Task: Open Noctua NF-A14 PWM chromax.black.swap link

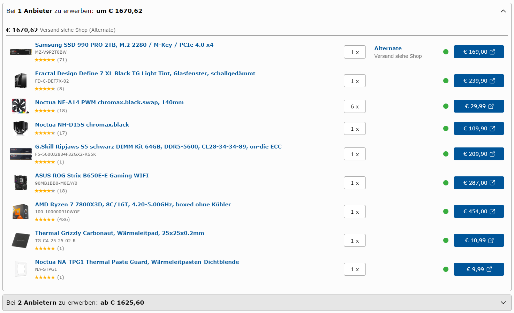Action: 109,102
